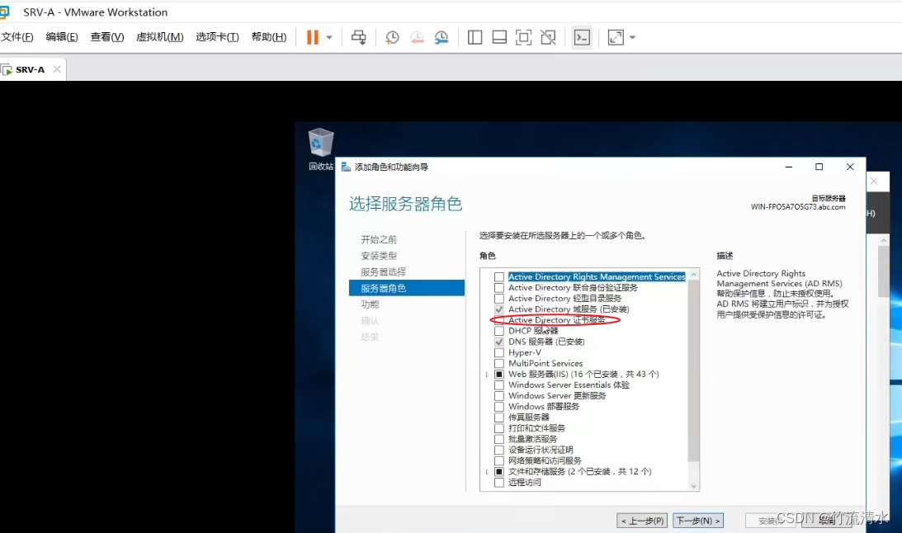Go to the 功能 wizard step
Viewport: 902px width, 533px height.
pos(370,304)
